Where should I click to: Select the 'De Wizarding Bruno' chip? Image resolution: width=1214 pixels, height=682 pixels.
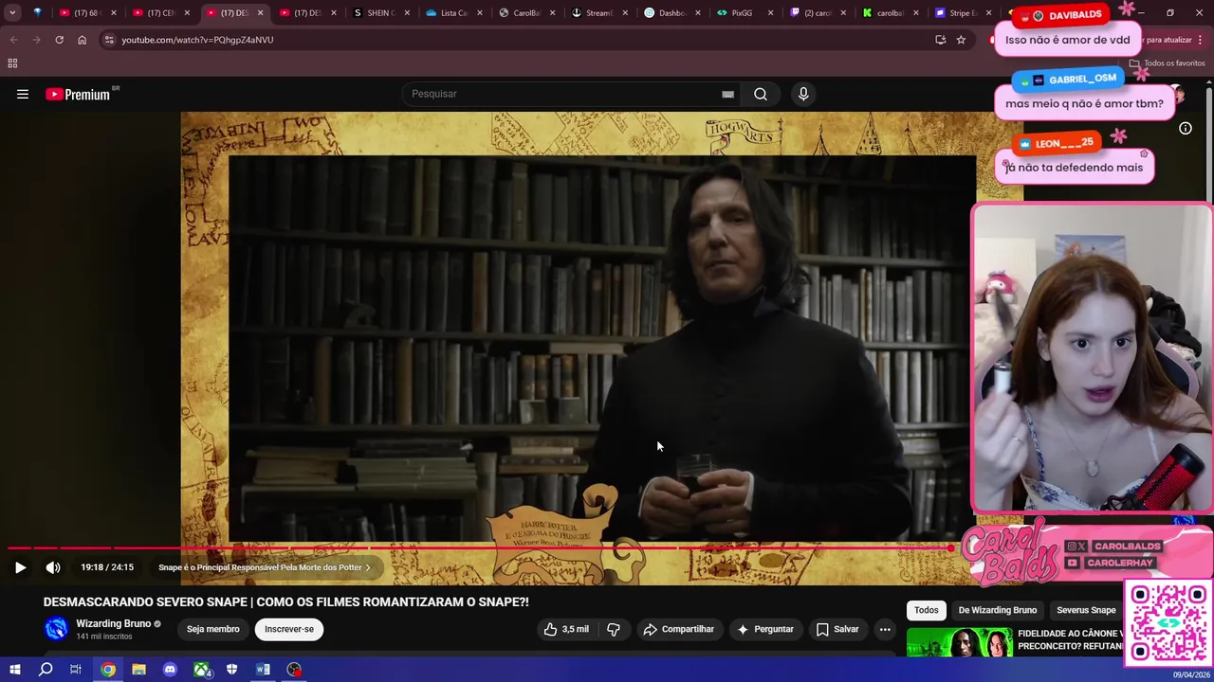coord(998,610)
